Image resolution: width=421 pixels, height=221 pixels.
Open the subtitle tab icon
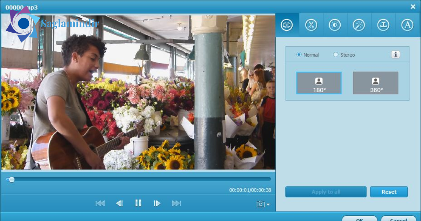(383, 25)
